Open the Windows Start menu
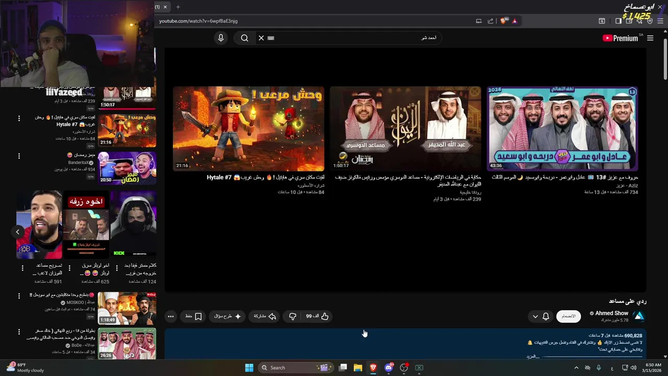 249,368
